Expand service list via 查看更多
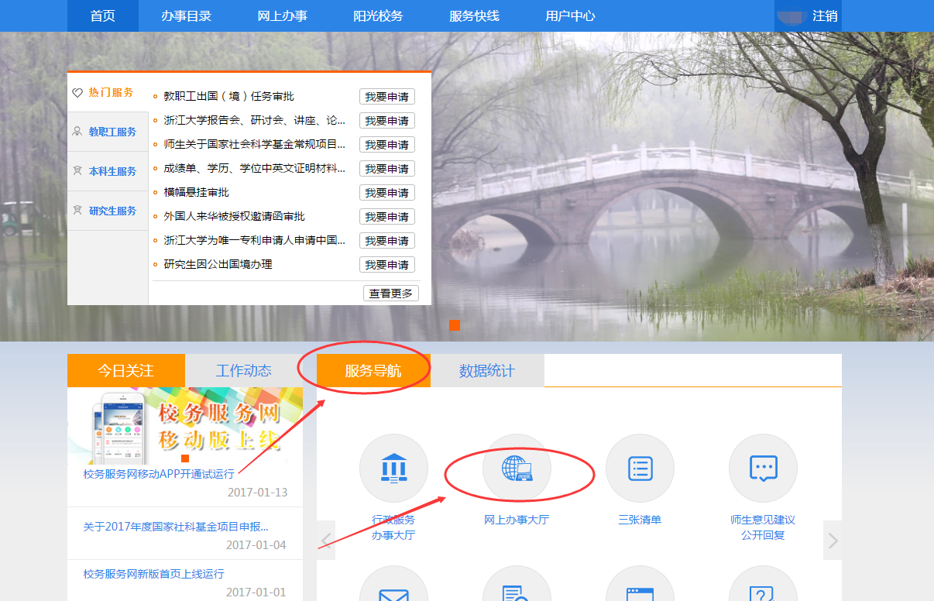934x601 pixels. pyautogui.click(x=391, y=294)
